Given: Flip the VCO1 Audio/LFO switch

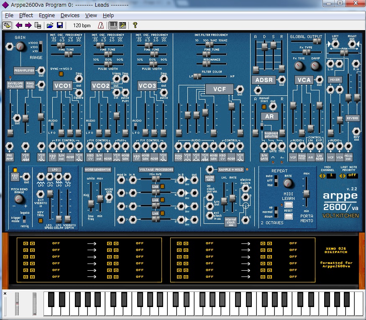Looking at the screenshot, I should tap(52, 126).
